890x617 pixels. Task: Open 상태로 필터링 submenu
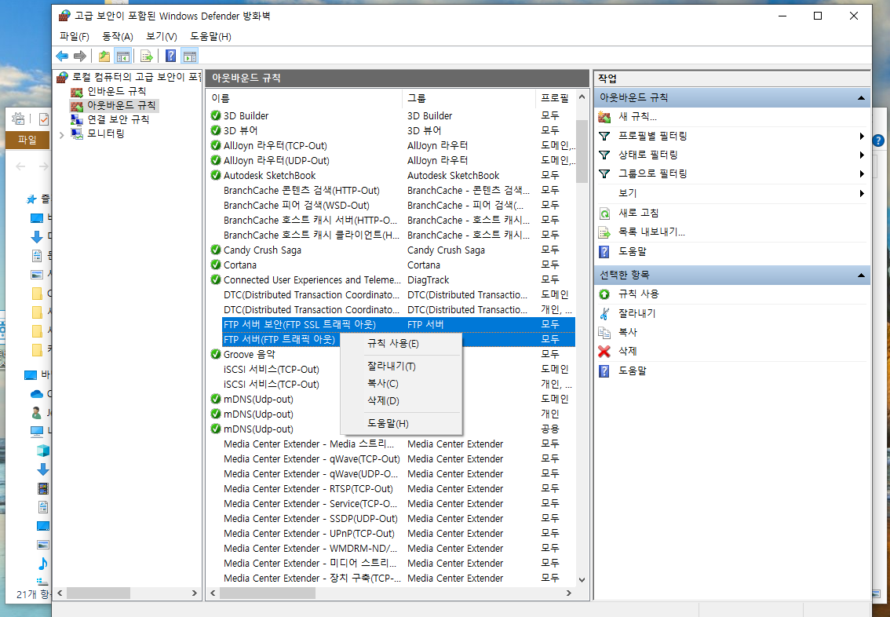[x=647, y=155]
